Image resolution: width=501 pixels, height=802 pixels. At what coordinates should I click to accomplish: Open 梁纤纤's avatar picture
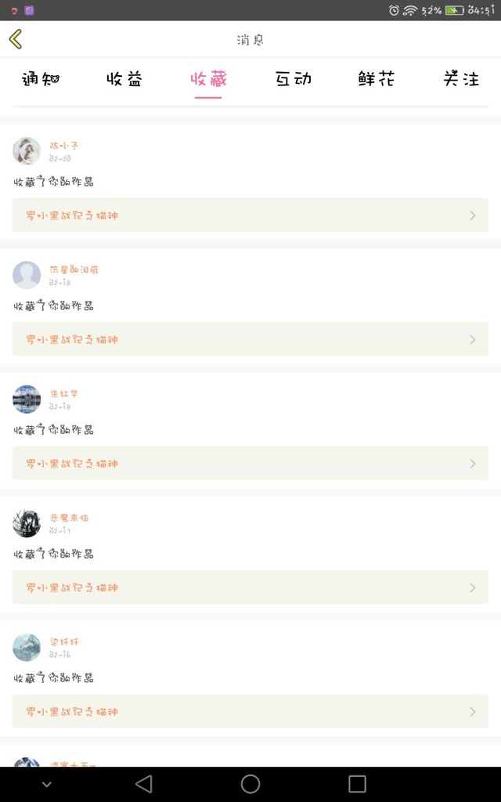27,647
